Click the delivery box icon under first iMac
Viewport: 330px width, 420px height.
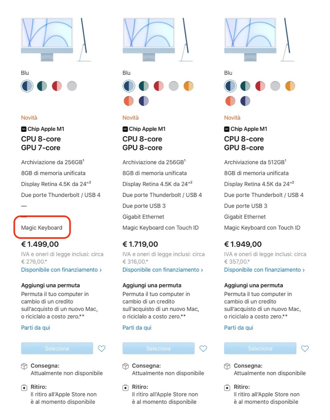coord(24,366)
